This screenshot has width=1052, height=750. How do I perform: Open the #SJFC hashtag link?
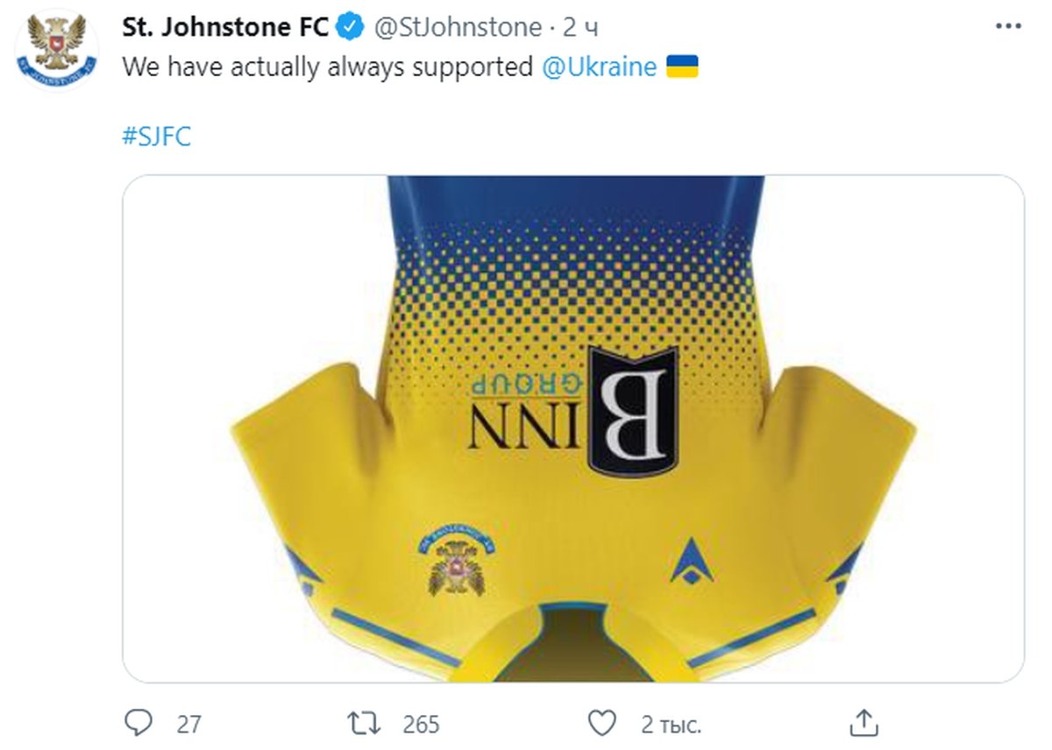(156, 137)
